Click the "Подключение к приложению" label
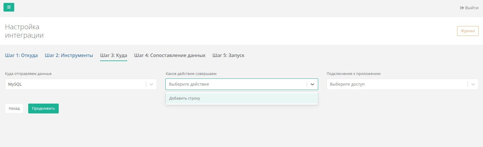The height and width of the screenshot is (147, 483). click(x=353, y=74)
